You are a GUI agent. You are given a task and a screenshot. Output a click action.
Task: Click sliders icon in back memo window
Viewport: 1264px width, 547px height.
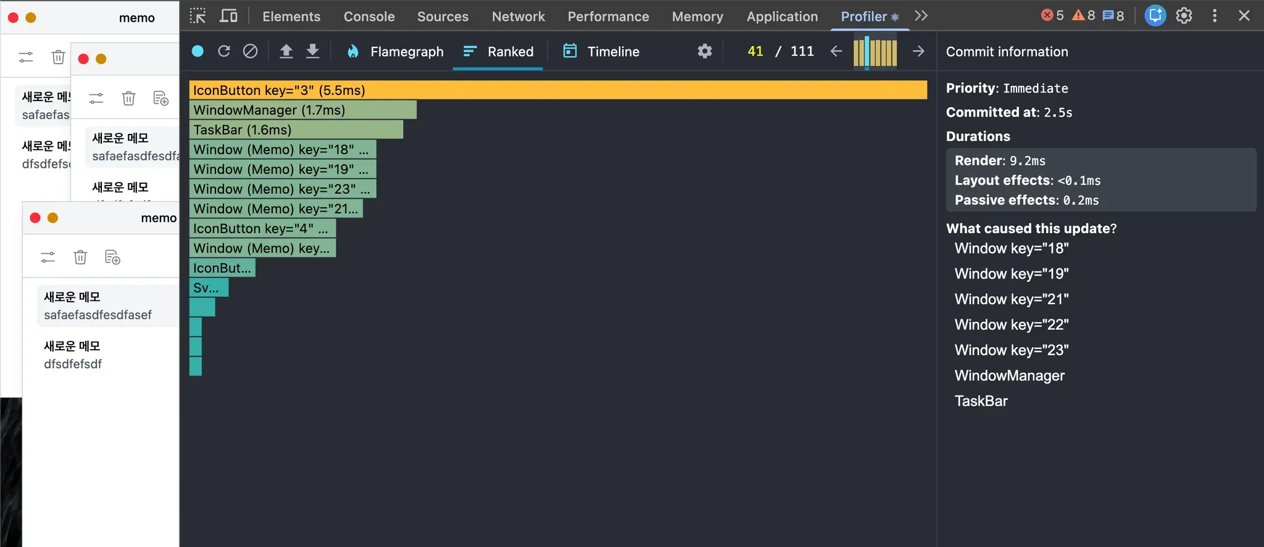pos(26,57)
